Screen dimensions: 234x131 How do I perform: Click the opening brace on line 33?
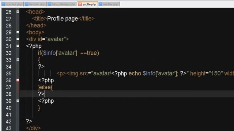click(x=39, y=60)
